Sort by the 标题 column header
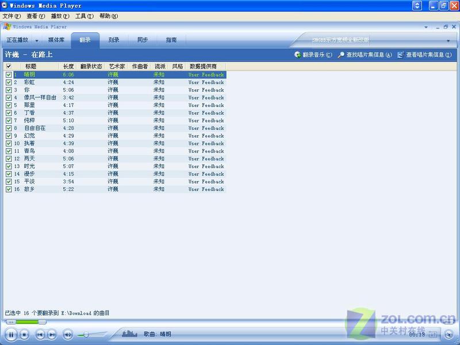 click(x=40, y=66)
